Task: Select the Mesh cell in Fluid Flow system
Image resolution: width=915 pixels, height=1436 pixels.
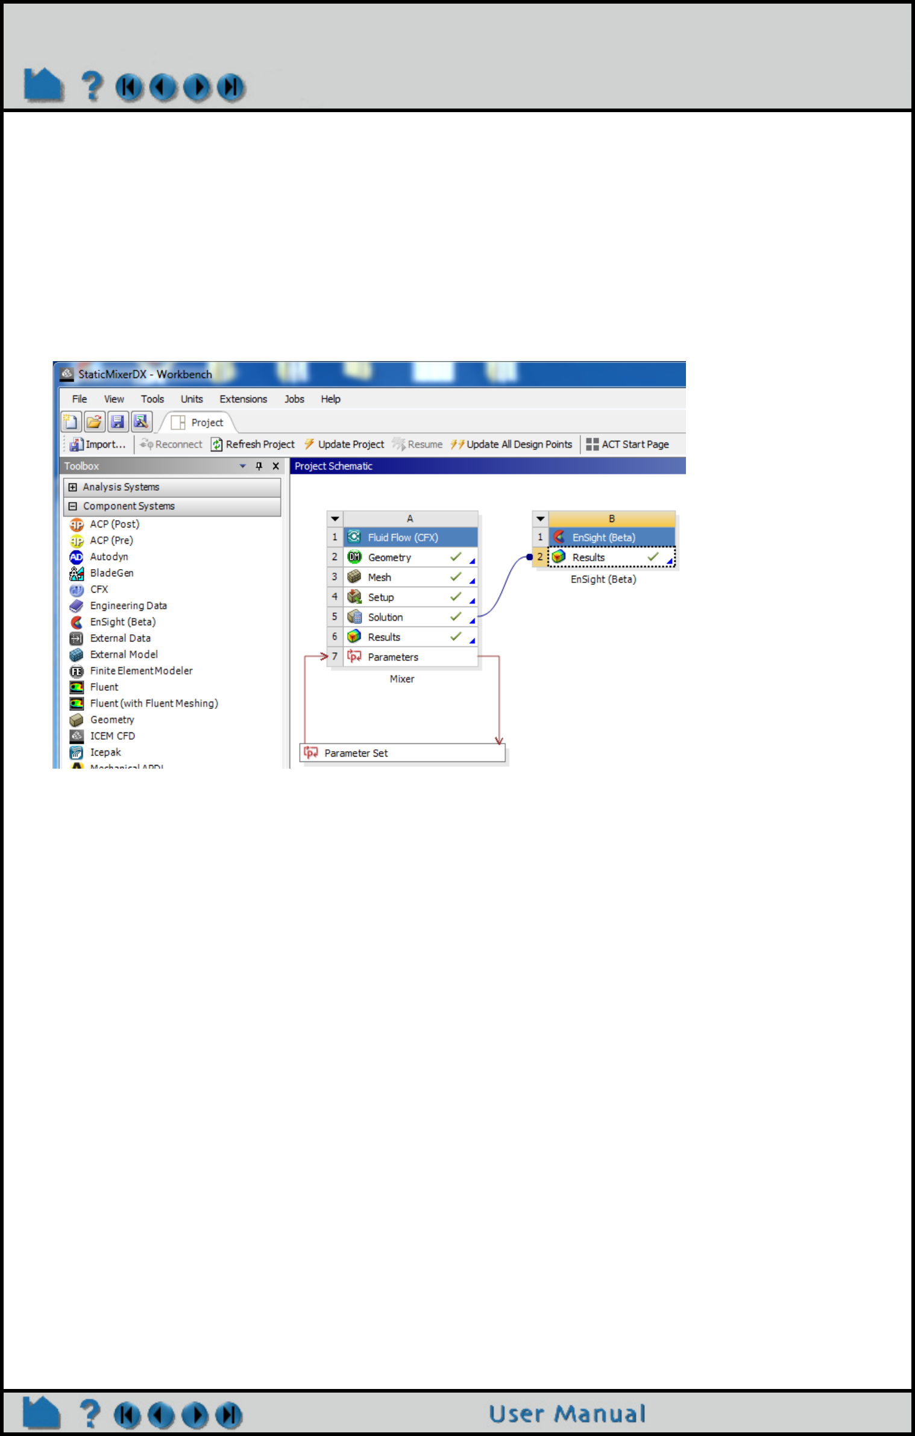Action: click(x=410, y=577)
